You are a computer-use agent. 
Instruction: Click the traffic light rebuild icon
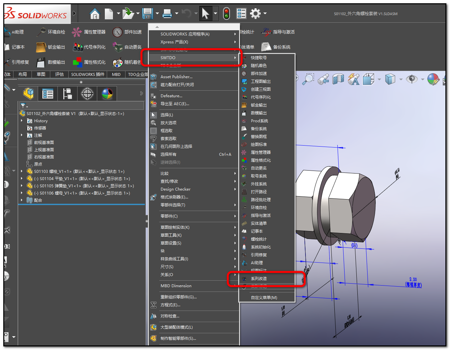pyautogui.click(x=226, y=14)
